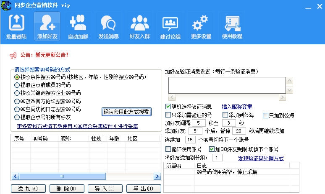Select radio QQ游戏官方论坛搜索QQ号码
Image resolution: width=325 pixels, height=194 pixels.
[x=17, y=101]
